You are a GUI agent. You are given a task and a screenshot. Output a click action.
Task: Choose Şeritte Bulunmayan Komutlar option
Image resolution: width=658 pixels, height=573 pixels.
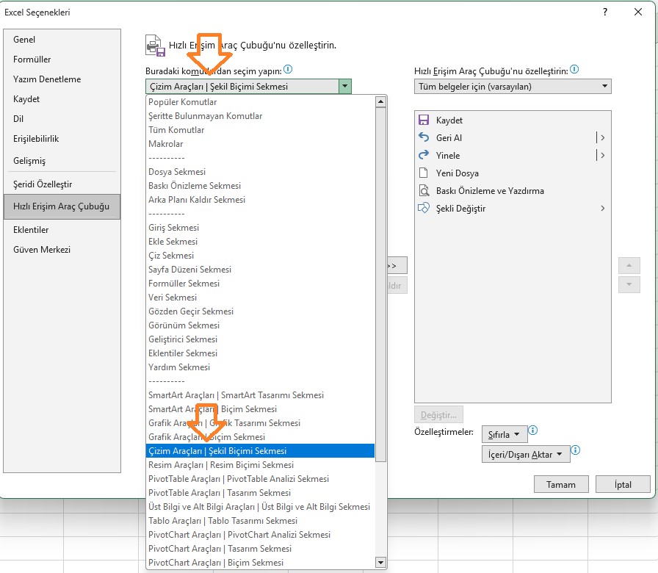(x=260, y=116)
